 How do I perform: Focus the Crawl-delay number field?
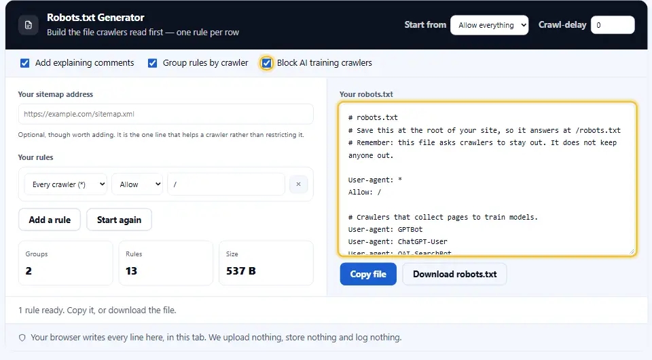pos(613,25)
